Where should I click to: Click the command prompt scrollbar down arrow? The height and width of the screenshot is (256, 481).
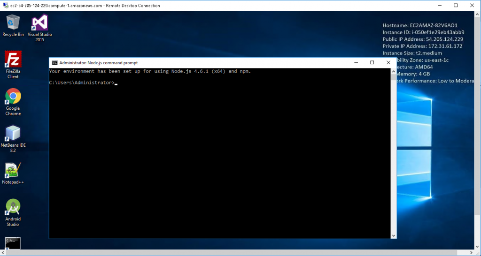(394, 235)
